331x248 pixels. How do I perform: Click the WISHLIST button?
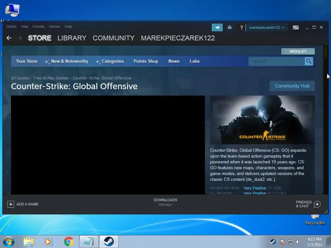[x=298, y=51]
